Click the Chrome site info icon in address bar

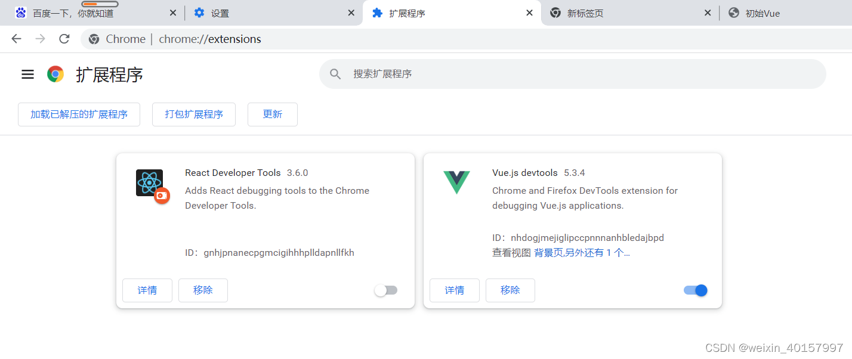94,39
